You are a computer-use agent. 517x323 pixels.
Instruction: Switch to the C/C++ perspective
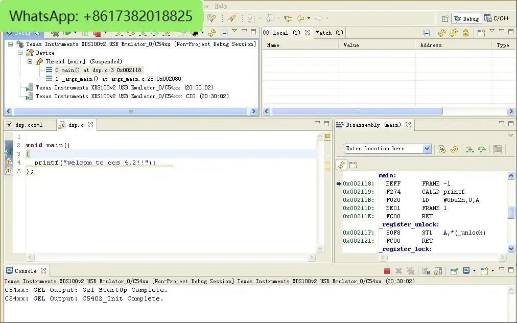coord(496,18)
